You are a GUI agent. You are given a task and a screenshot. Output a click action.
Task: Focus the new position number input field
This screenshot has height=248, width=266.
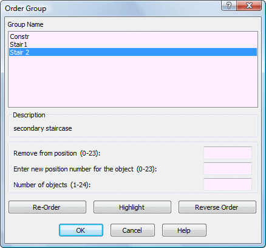pyautogui.click(x=228, y=169)
